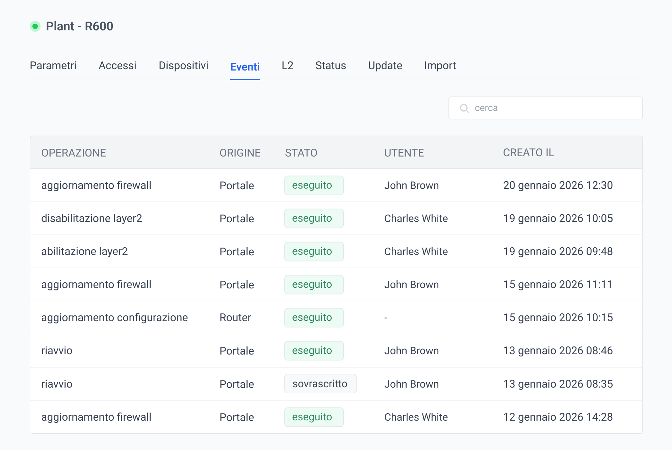Click the green plant status indicator dot
The height and width of the screenshot is (450, 672).
click(x=35, y=26)
